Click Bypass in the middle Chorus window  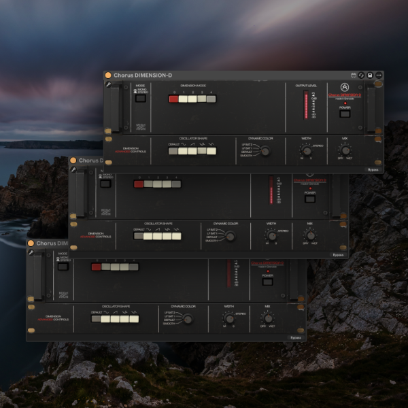pyautogui.click(x=338, y=255)
